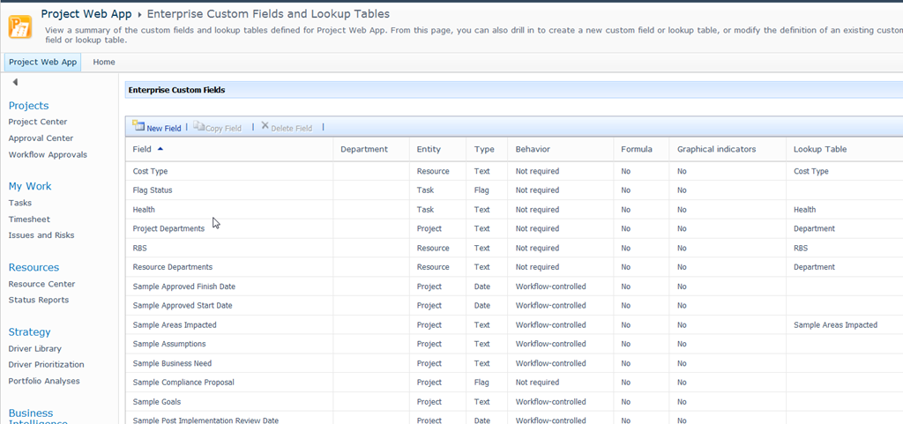Navigate to Issues and Risks
This screenshot has width=903, height=424.
tap(41, 235)
